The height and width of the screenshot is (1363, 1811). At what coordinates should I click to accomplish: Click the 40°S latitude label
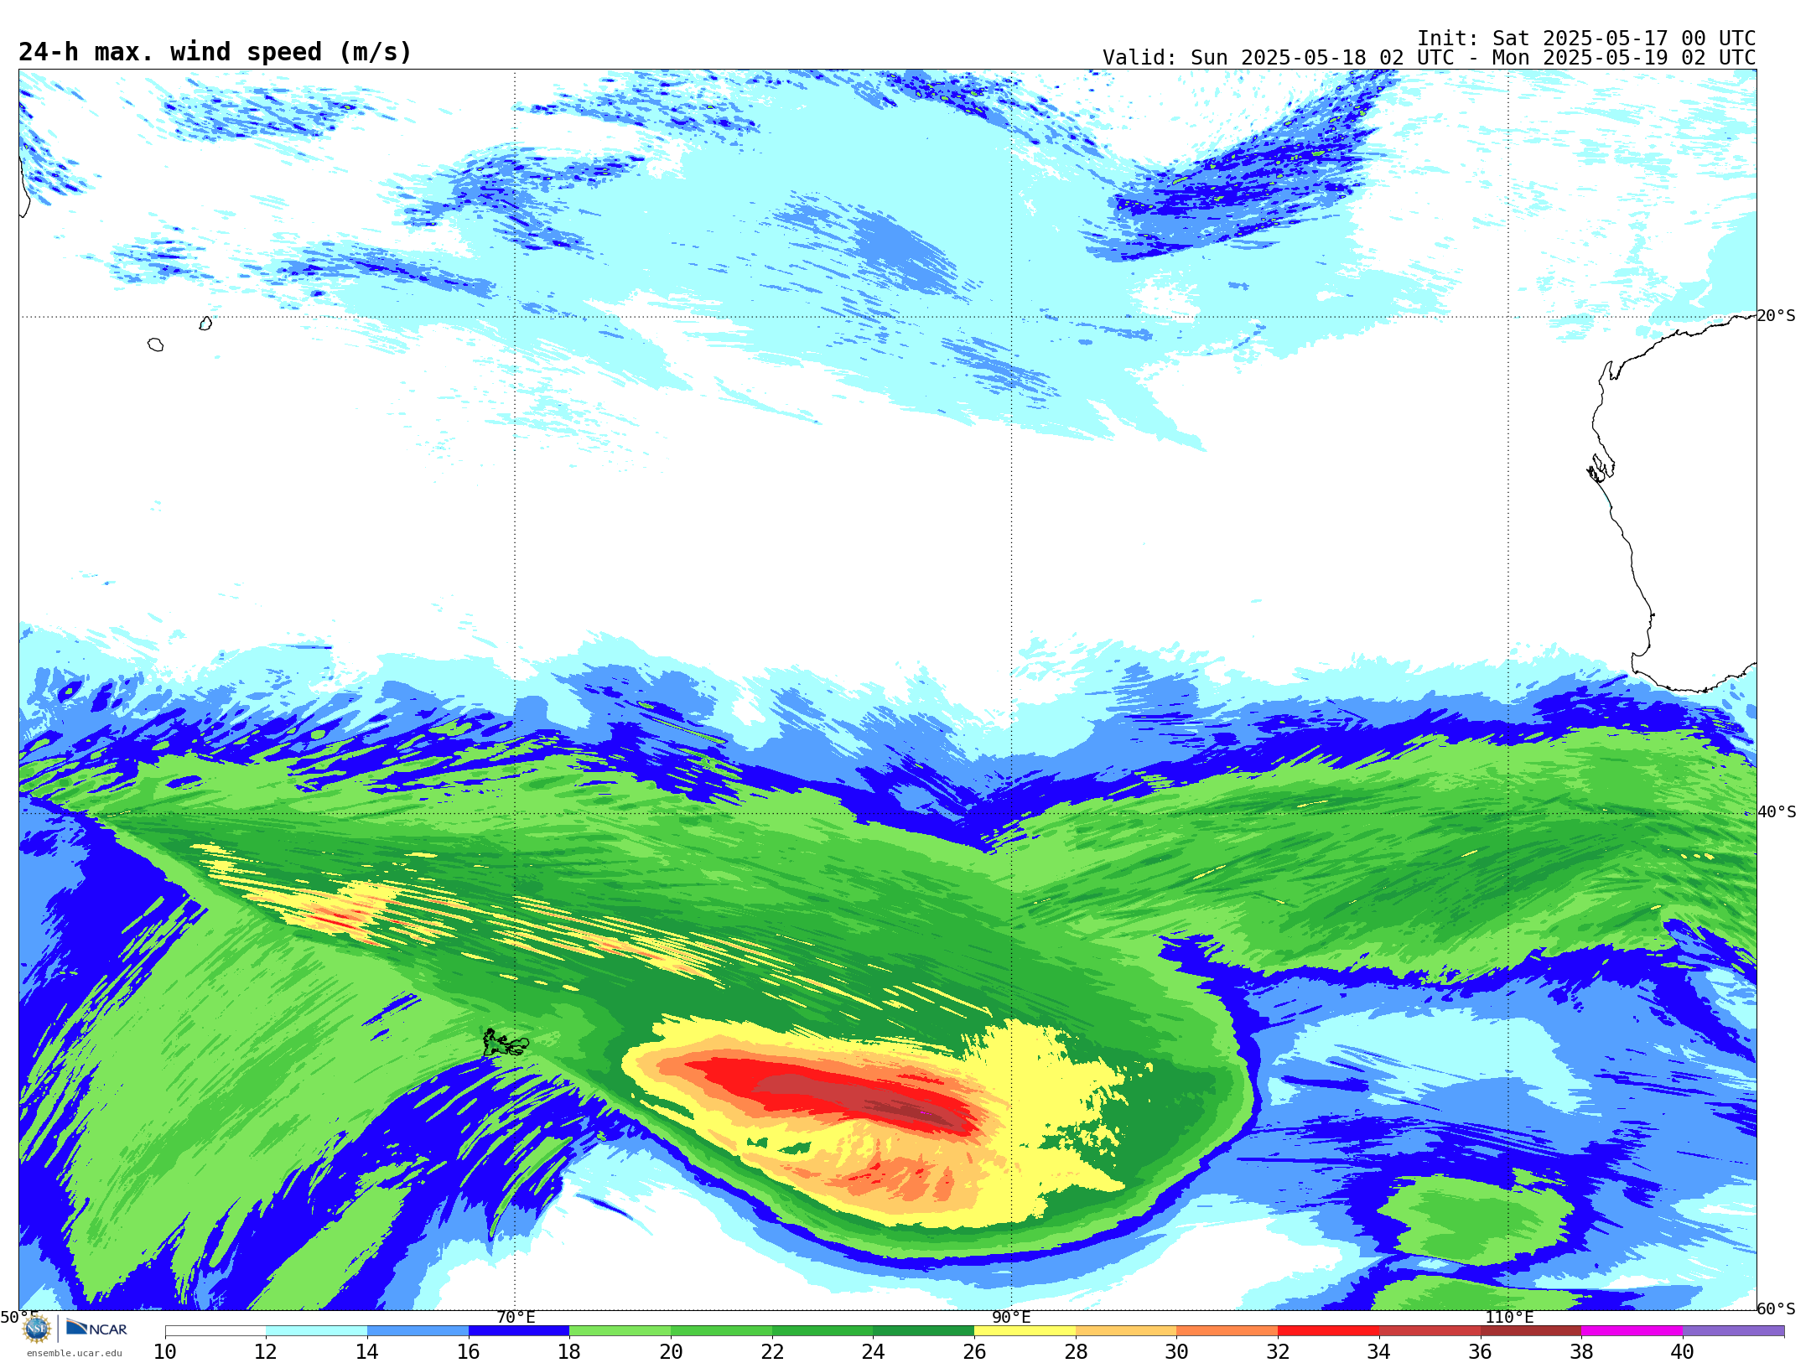(x=1777, y=812)
